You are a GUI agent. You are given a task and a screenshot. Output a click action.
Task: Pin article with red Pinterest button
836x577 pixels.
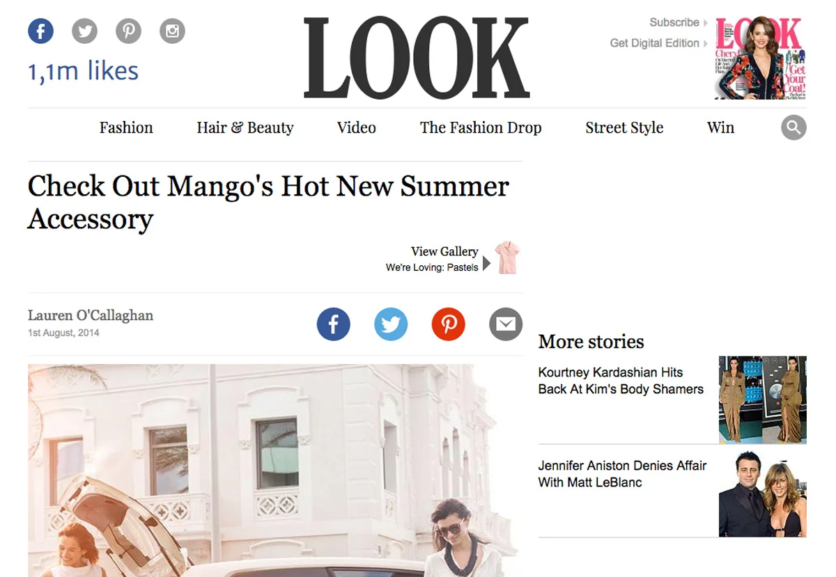tap(448, 324)
